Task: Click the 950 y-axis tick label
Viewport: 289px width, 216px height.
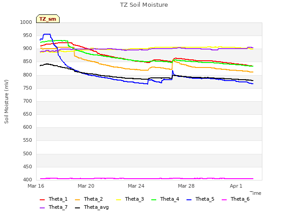Action: pos(28,35)
